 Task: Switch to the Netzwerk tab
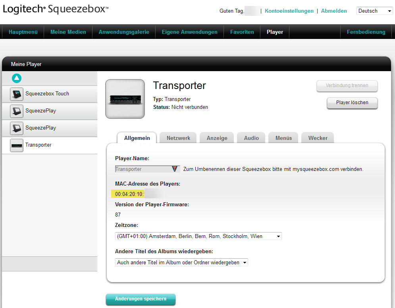[x=178, y=138]
